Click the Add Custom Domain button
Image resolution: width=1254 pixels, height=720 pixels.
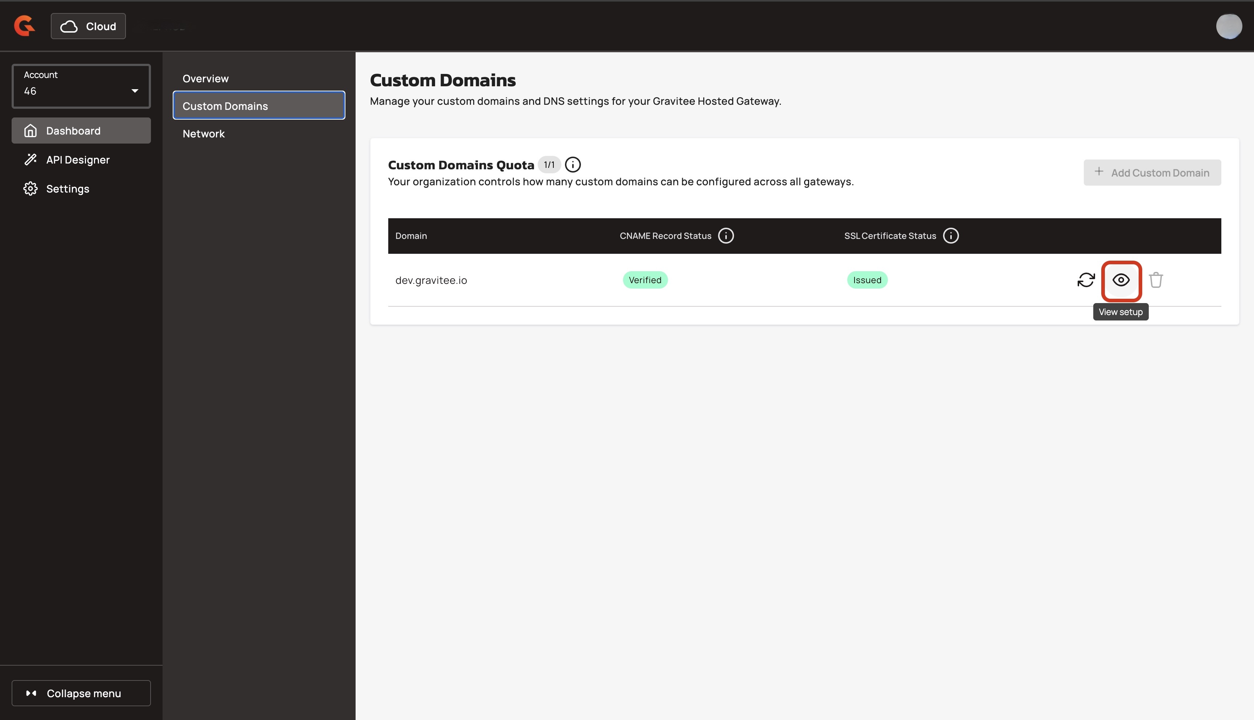coord(1152,173)
